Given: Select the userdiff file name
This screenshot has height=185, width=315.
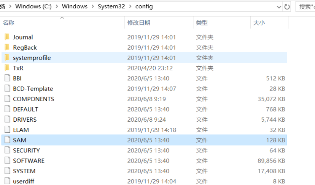Looking at the screenshot, I should coord(24,181).
